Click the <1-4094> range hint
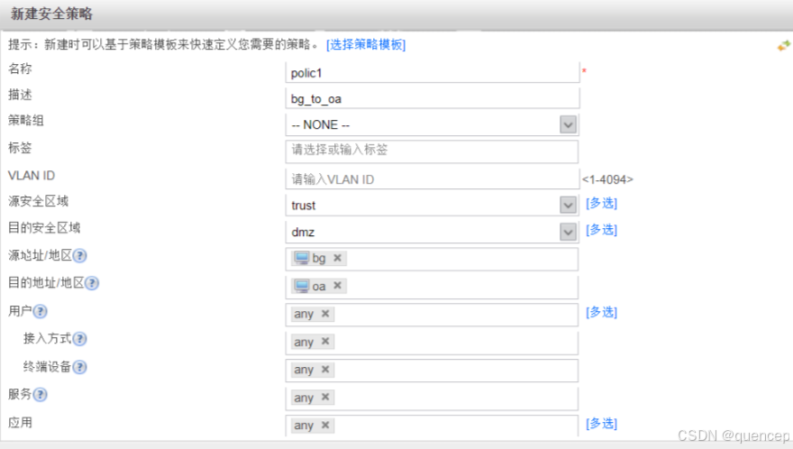Image resolution: width=793 pixels, height=449 pixels. coord(607,179)
